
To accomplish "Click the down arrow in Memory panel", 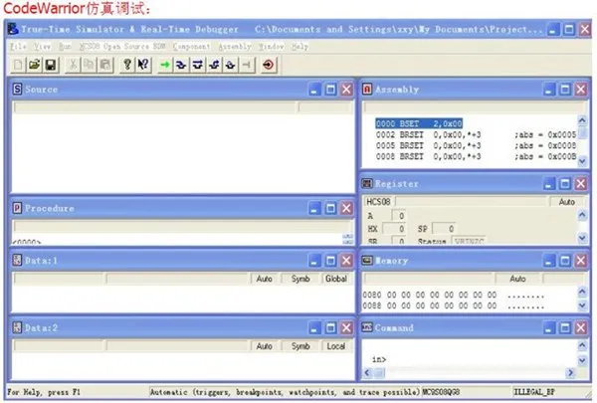I will [582, 305].
